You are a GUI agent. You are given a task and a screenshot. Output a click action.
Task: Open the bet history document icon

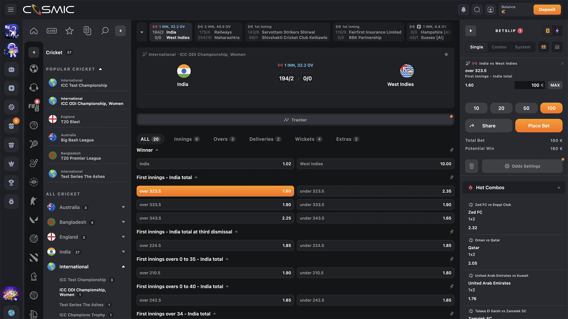(87, 31)
